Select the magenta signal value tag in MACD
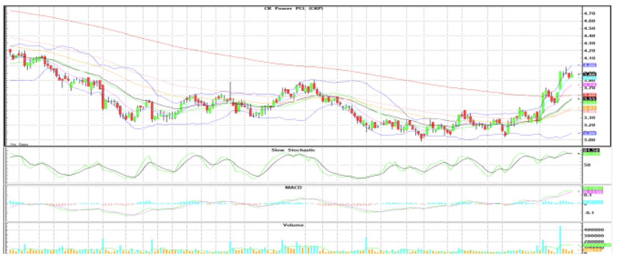This screenshot has width=620, height=261. tap(593, 192)
